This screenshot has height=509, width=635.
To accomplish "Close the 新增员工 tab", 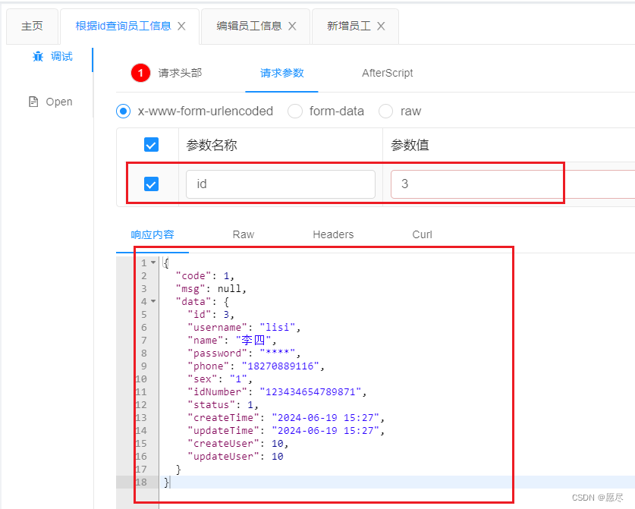I will [x=381, y=25].
